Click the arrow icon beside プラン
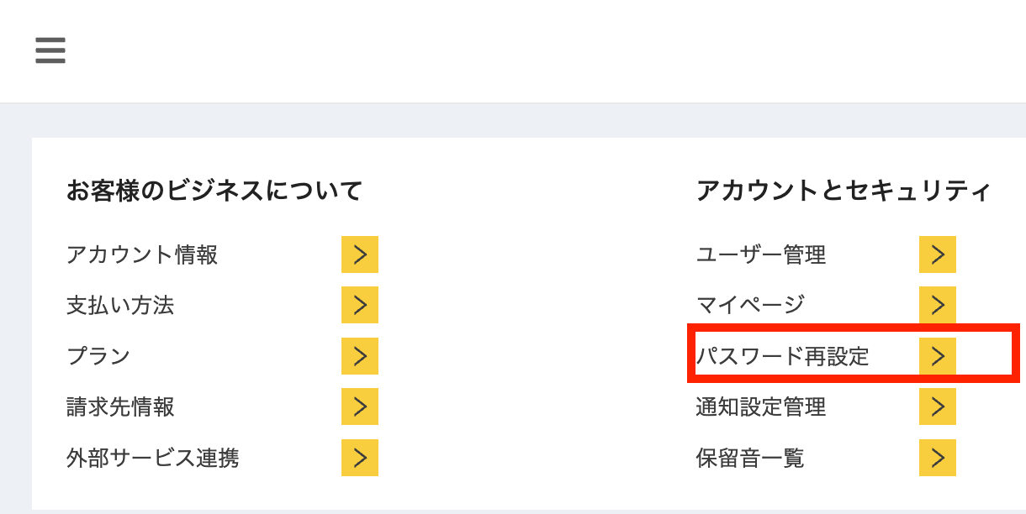This screenshot has width=1026, height=514. tap(360, 356)
